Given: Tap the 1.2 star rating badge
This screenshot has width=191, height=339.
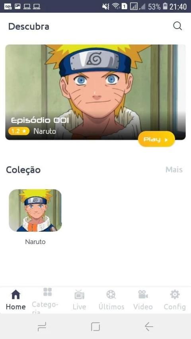Looking at the screenshot, I should click(19, 131).
